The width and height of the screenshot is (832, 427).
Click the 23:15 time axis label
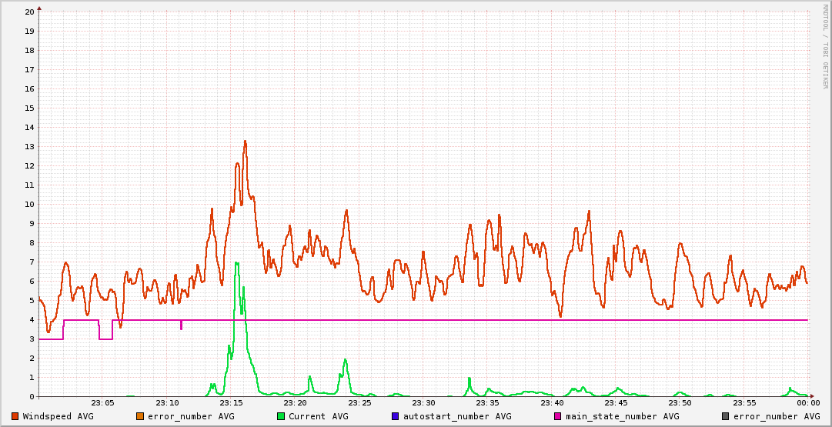[x=232, y=404]
